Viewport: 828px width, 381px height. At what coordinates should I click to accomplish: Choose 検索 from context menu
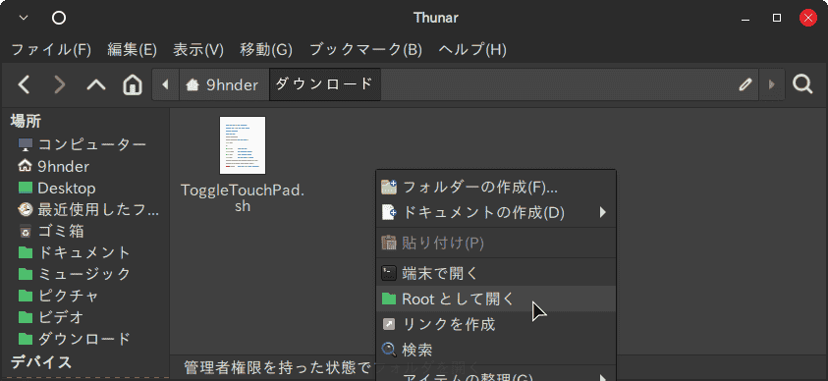(x=496, y=350)
